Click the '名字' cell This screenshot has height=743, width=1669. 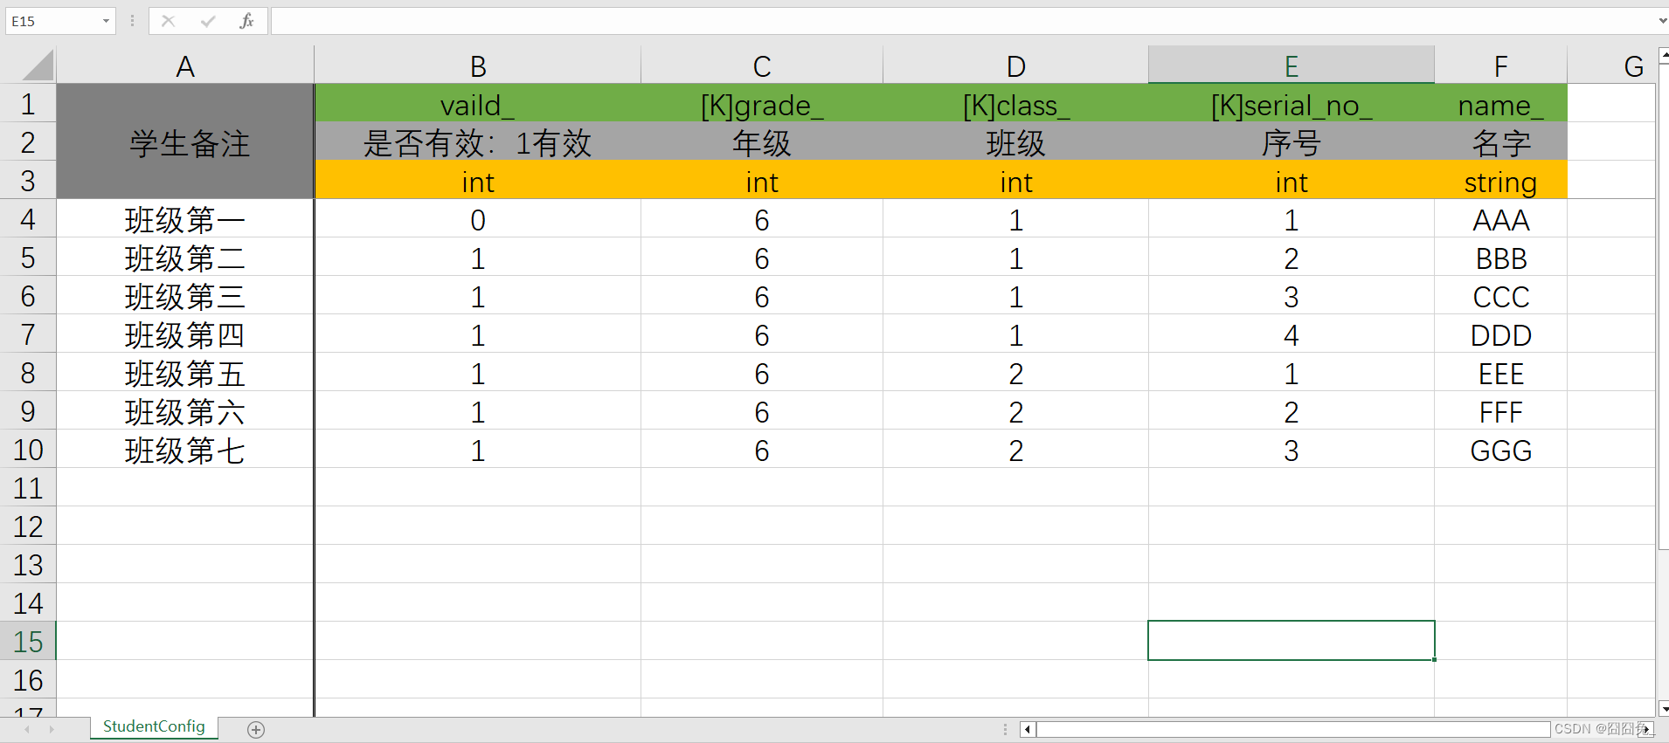tap(1500, 142)
